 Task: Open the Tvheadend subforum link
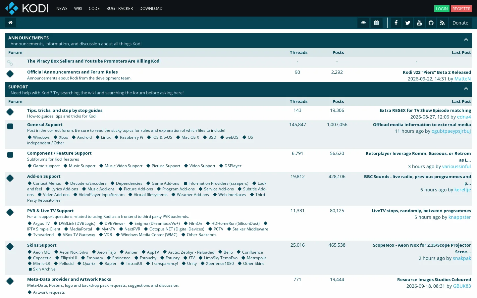point(43,235)
